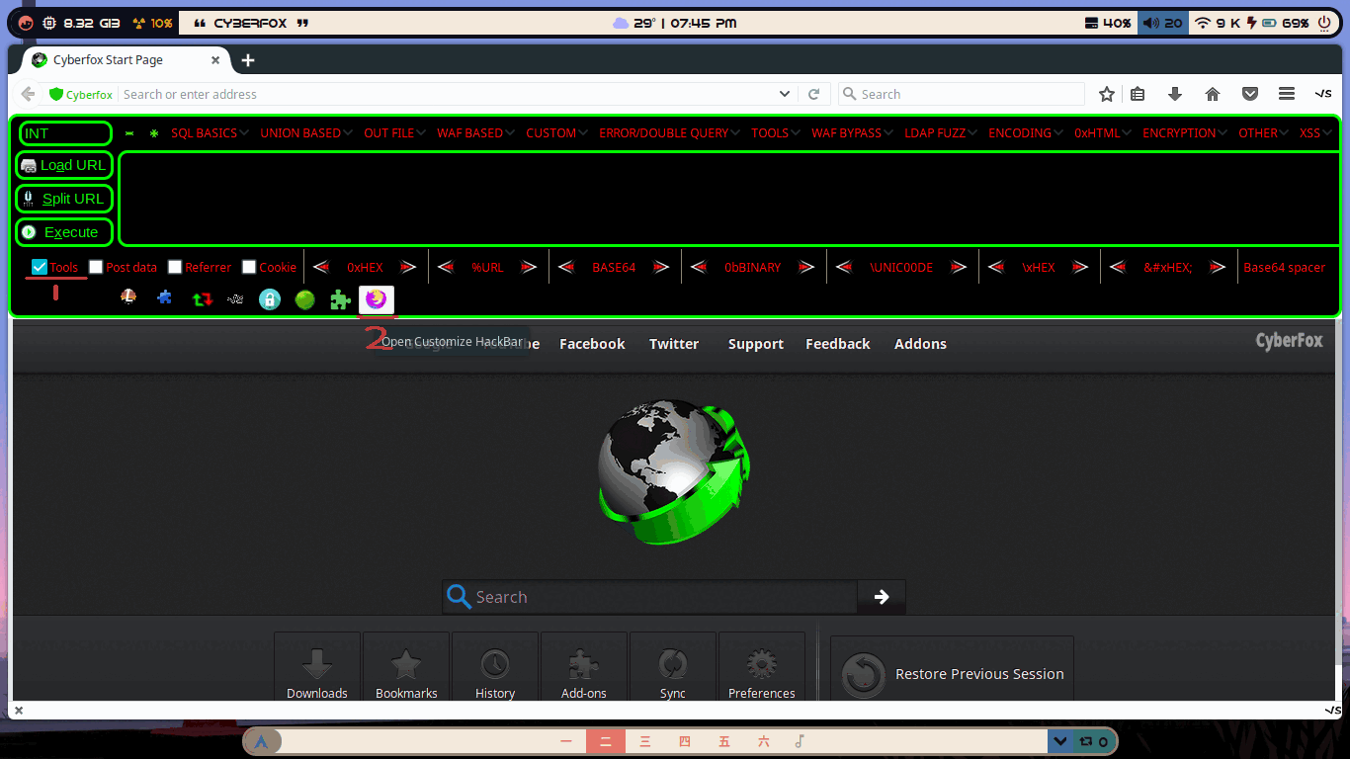Click left arrow beside BASE64
This screenshot has width=1350, height=759.
(566, 267)
